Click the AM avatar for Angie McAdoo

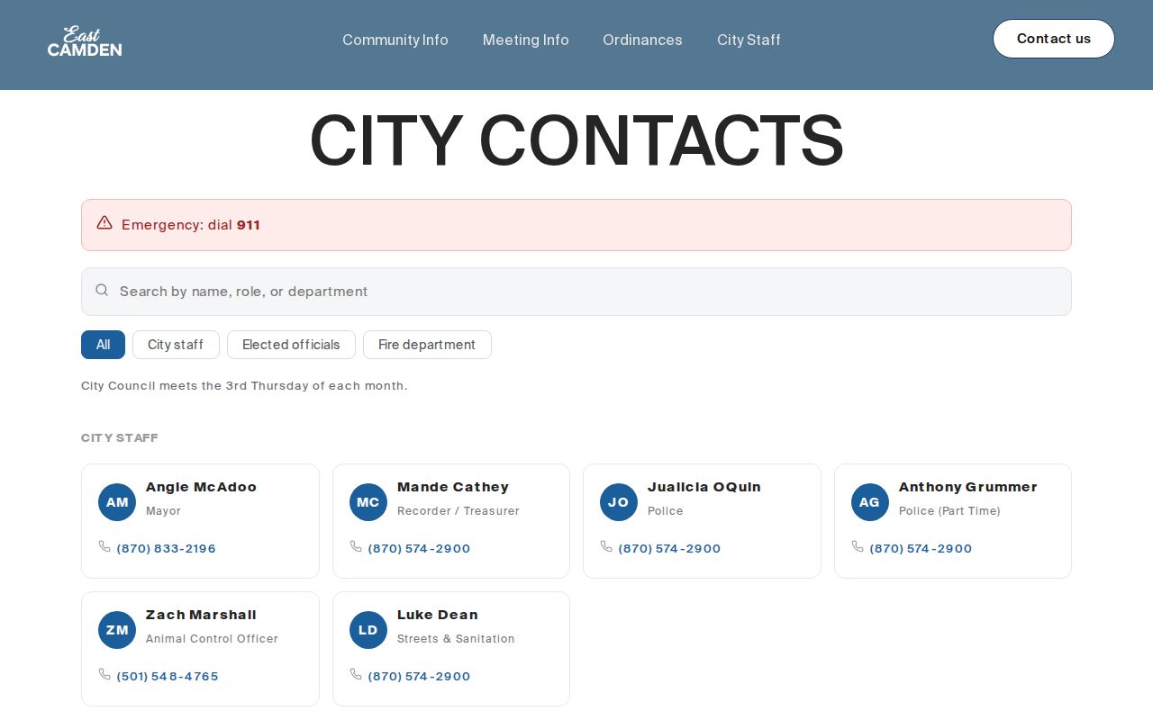117,502
